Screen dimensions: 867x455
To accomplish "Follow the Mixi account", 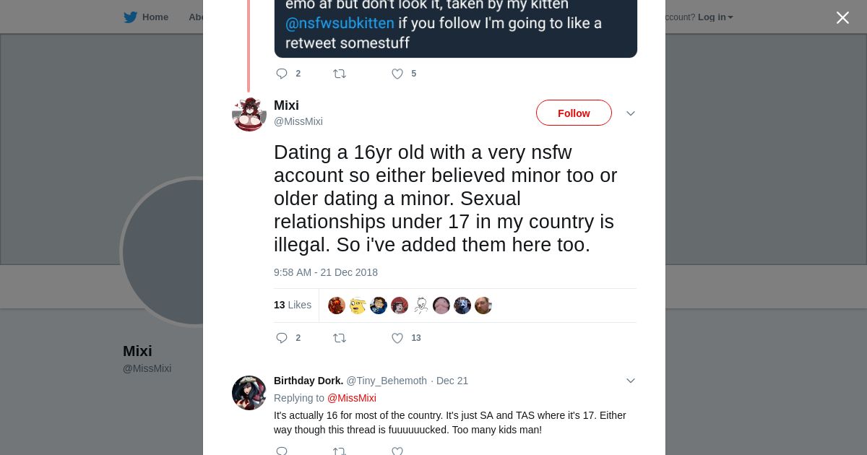I will click(x=574, y=113).
